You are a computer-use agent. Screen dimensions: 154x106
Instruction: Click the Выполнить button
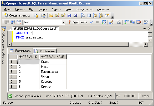[x=78, y=22]
